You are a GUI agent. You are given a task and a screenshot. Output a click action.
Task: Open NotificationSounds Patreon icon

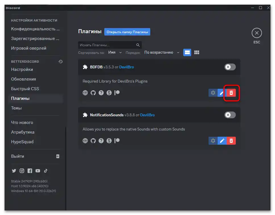coord(117,141)
